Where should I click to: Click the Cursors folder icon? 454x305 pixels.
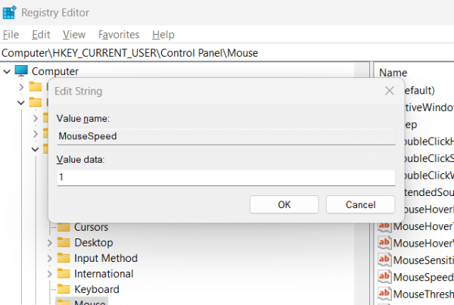click(x=64, y=227)
